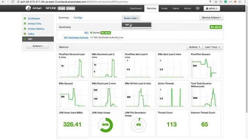The height and width of the screenshot is (139, 248).
Task: Open Active Threads chart
Action: point(172,94)
